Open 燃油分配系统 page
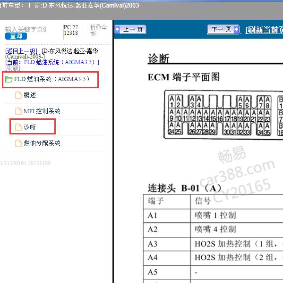This screenshot has width=283, height=283. pos(42,143)
